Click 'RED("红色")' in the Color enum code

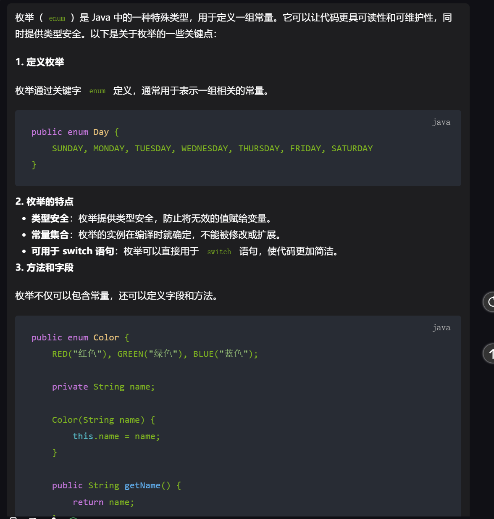[x=79, y=354]
